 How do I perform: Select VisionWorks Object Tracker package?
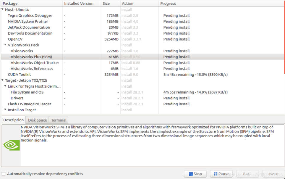35,63
